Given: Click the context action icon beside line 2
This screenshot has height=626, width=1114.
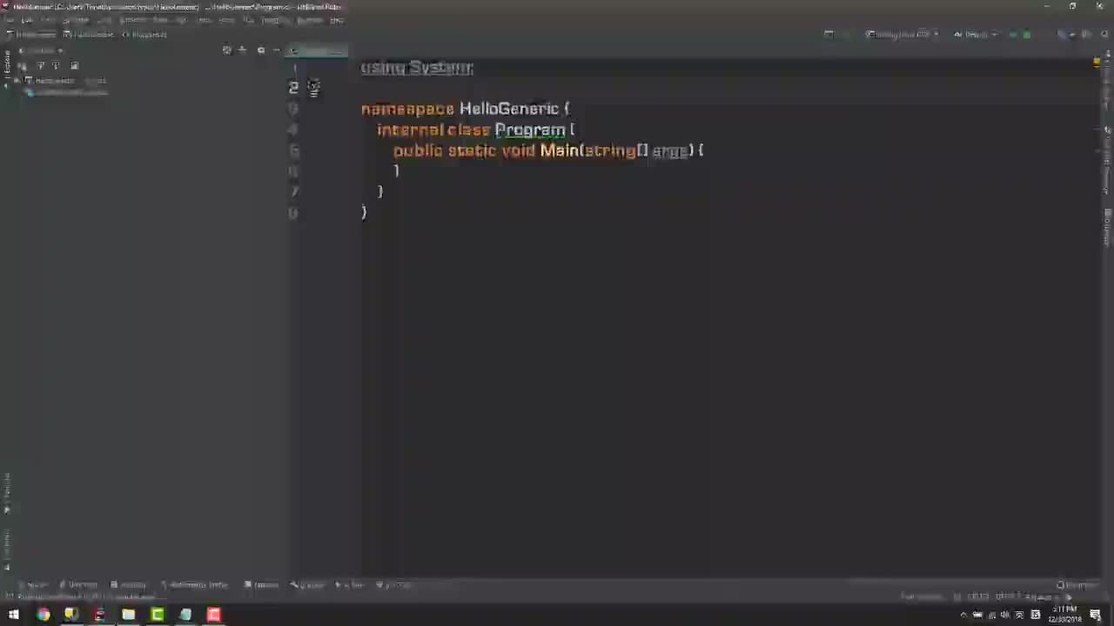Looking at the screenshot, I should (313, 87).
